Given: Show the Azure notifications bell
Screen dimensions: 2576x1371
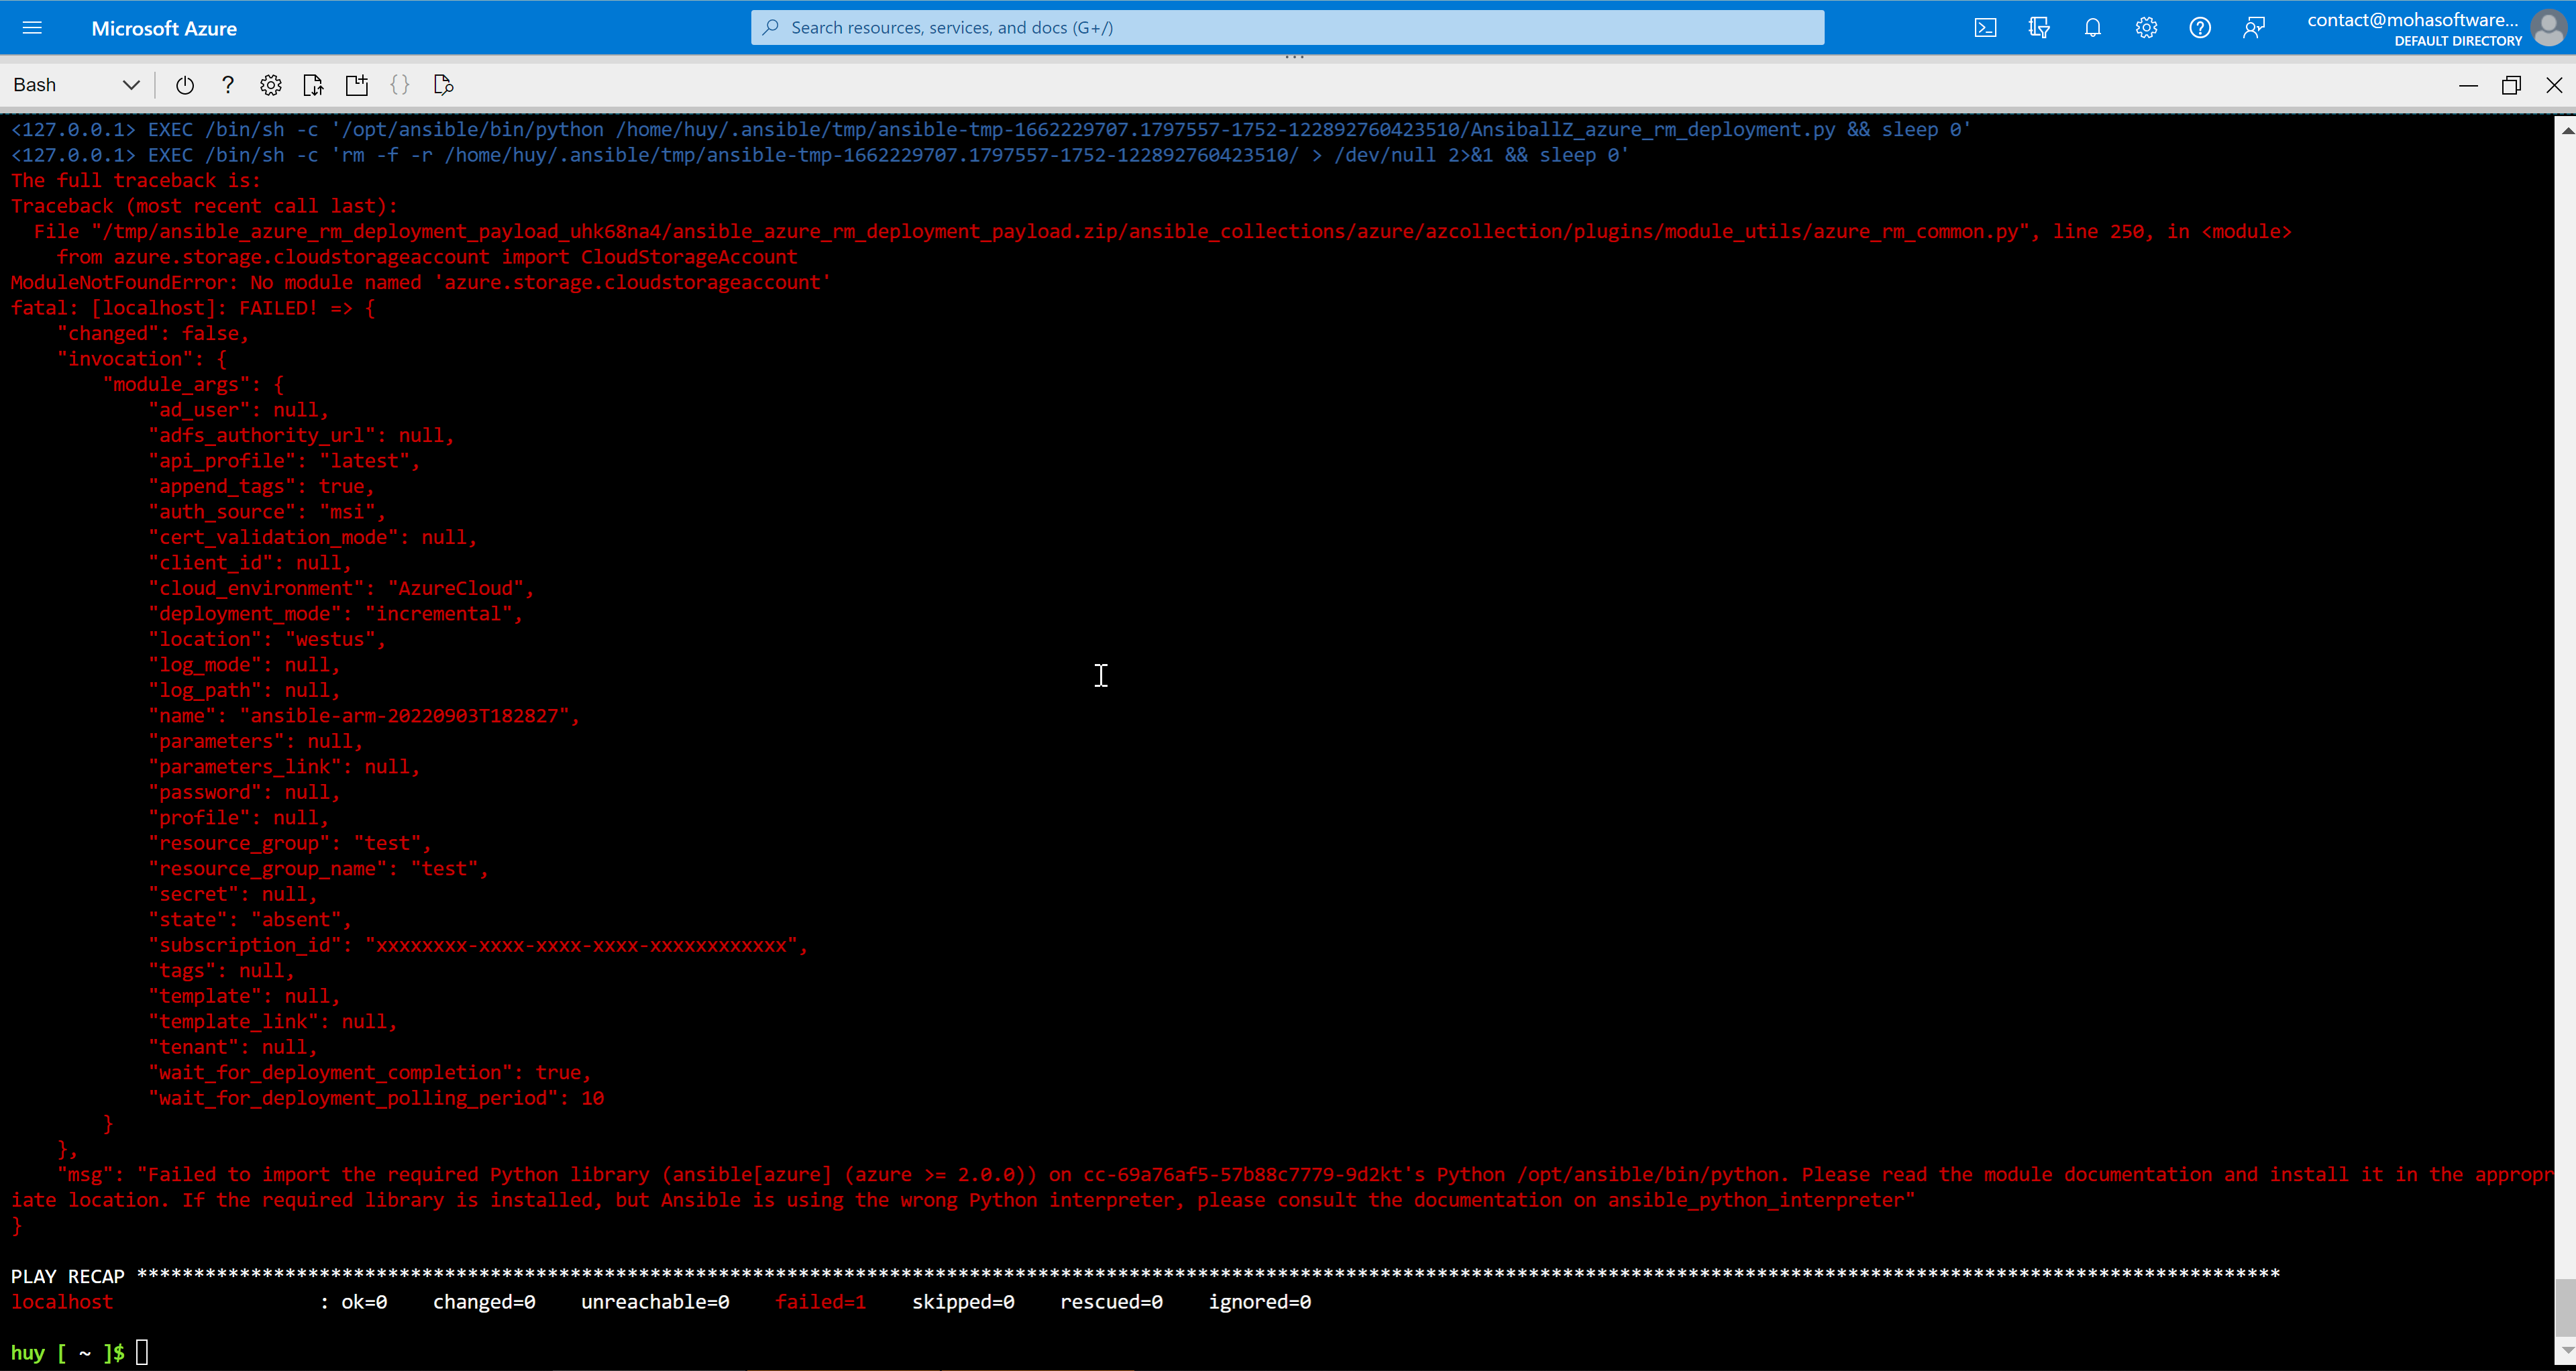Looking at the screenshot, I should 2093,28.
